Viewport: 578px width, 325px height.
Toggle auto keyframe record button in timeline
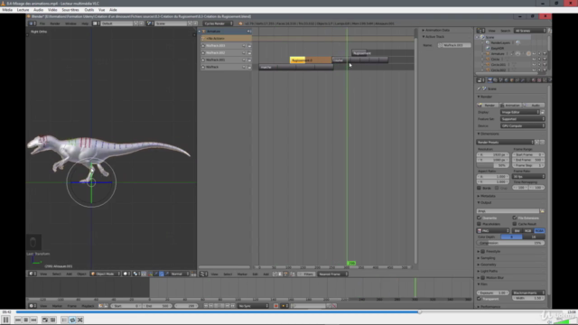(275, 306)
